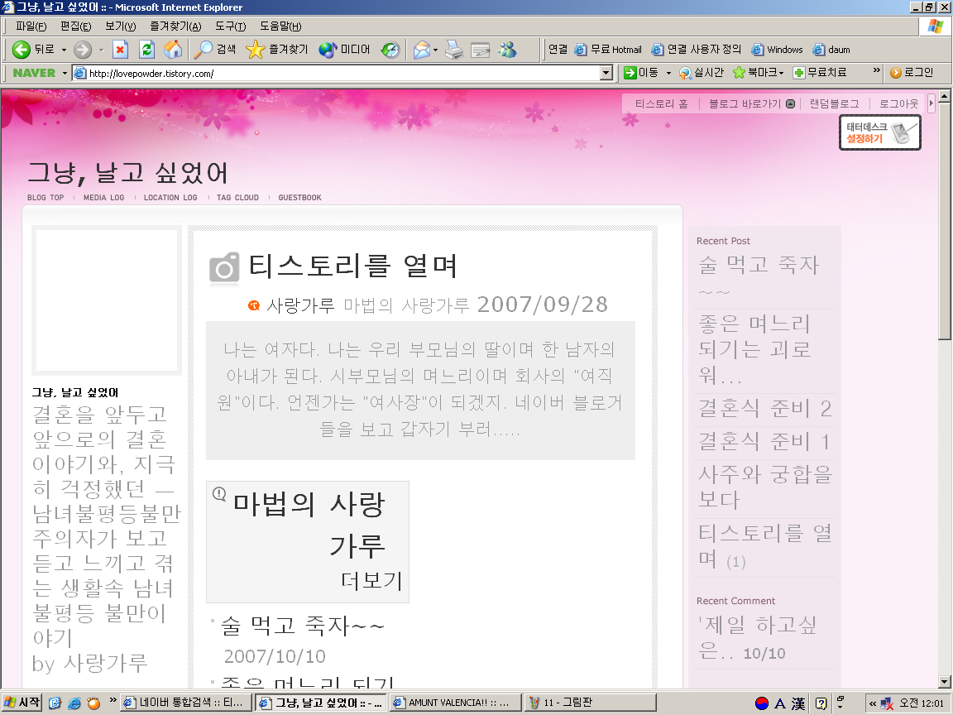The image size is (953, 715).
Task: Expand the Mail button dropdown arrow
Action: [x=435, y=50]
